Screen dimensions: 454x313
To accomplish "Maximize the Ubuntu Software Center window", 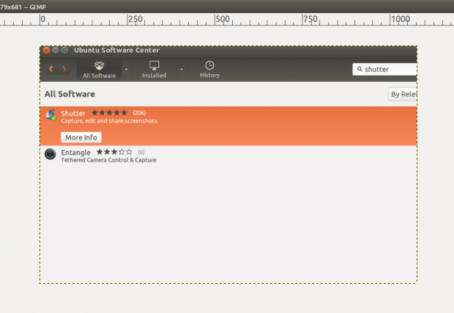I will [64, 50].
